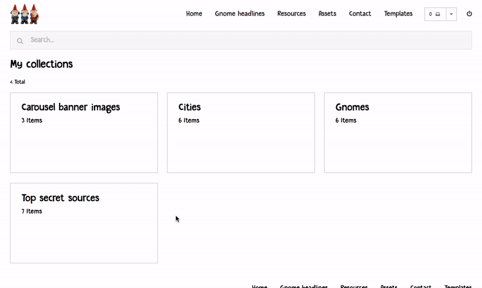The height and width of the screenshot is (288, 482).
Task: Open the Home menu item
Action: coord(194,13)
